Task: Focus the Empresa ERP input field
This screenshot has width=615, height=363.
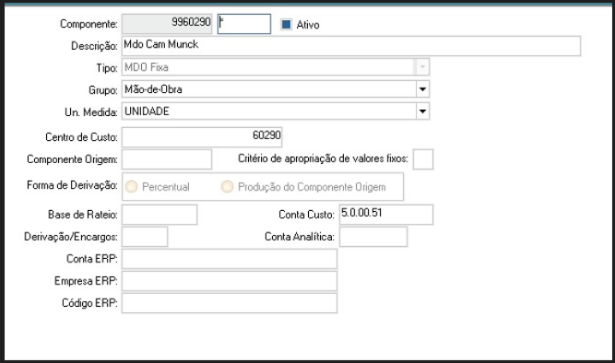Action: click(229, 281)
